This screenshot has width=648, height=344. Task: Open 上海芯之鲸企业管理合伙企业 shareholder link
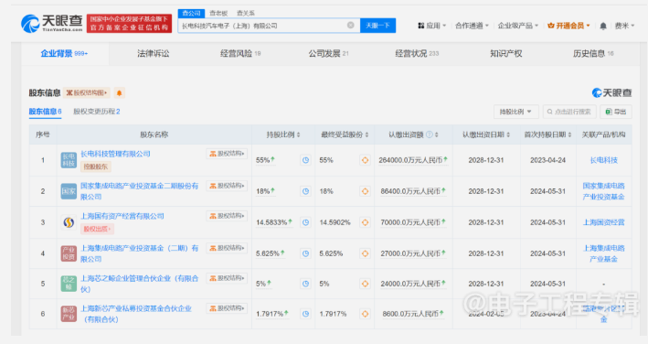[x=139, y=284]
